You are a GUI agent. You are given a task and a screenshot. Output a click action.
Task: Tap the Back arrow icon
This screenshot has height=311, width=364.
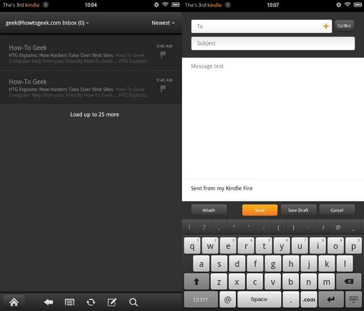click(x=48, y=302)
